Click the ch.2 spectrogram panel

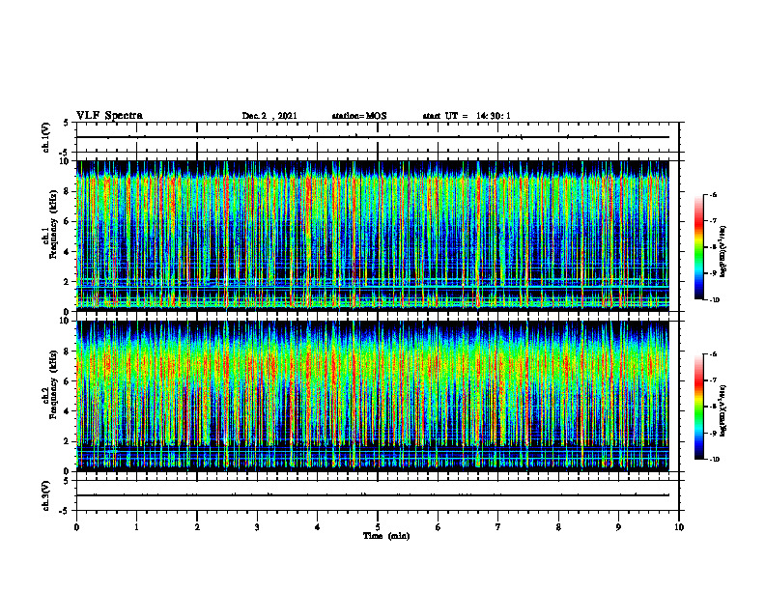(x=373, y=396)
